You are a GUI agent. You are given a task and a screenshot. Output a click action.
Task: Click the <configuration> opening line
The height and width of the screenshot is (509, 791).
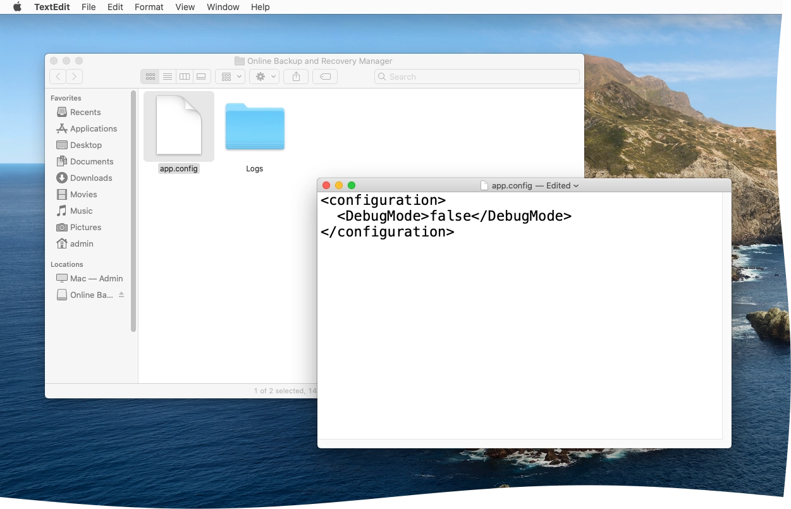click(383, 200)
